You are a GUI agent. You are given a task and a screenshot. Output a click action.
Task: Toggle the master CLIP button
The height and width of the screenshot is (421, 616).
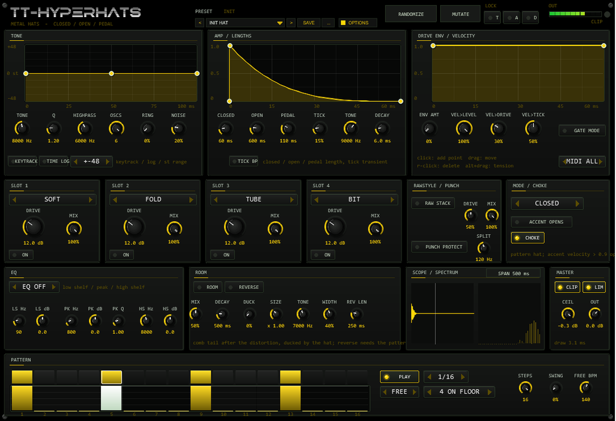[567, 287]
